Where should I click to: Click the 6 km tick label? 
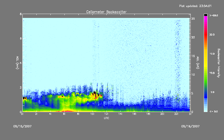(21, 38)
